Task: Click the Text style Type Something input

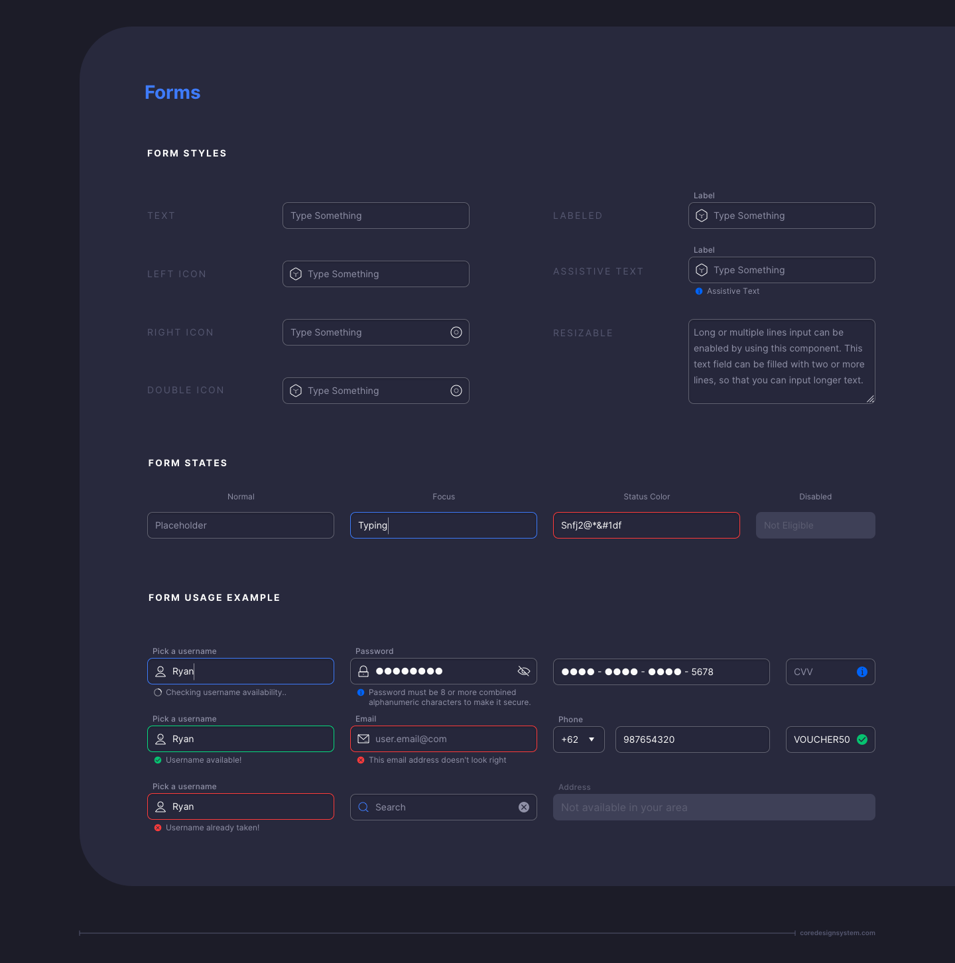Action: tap(376, 216)
